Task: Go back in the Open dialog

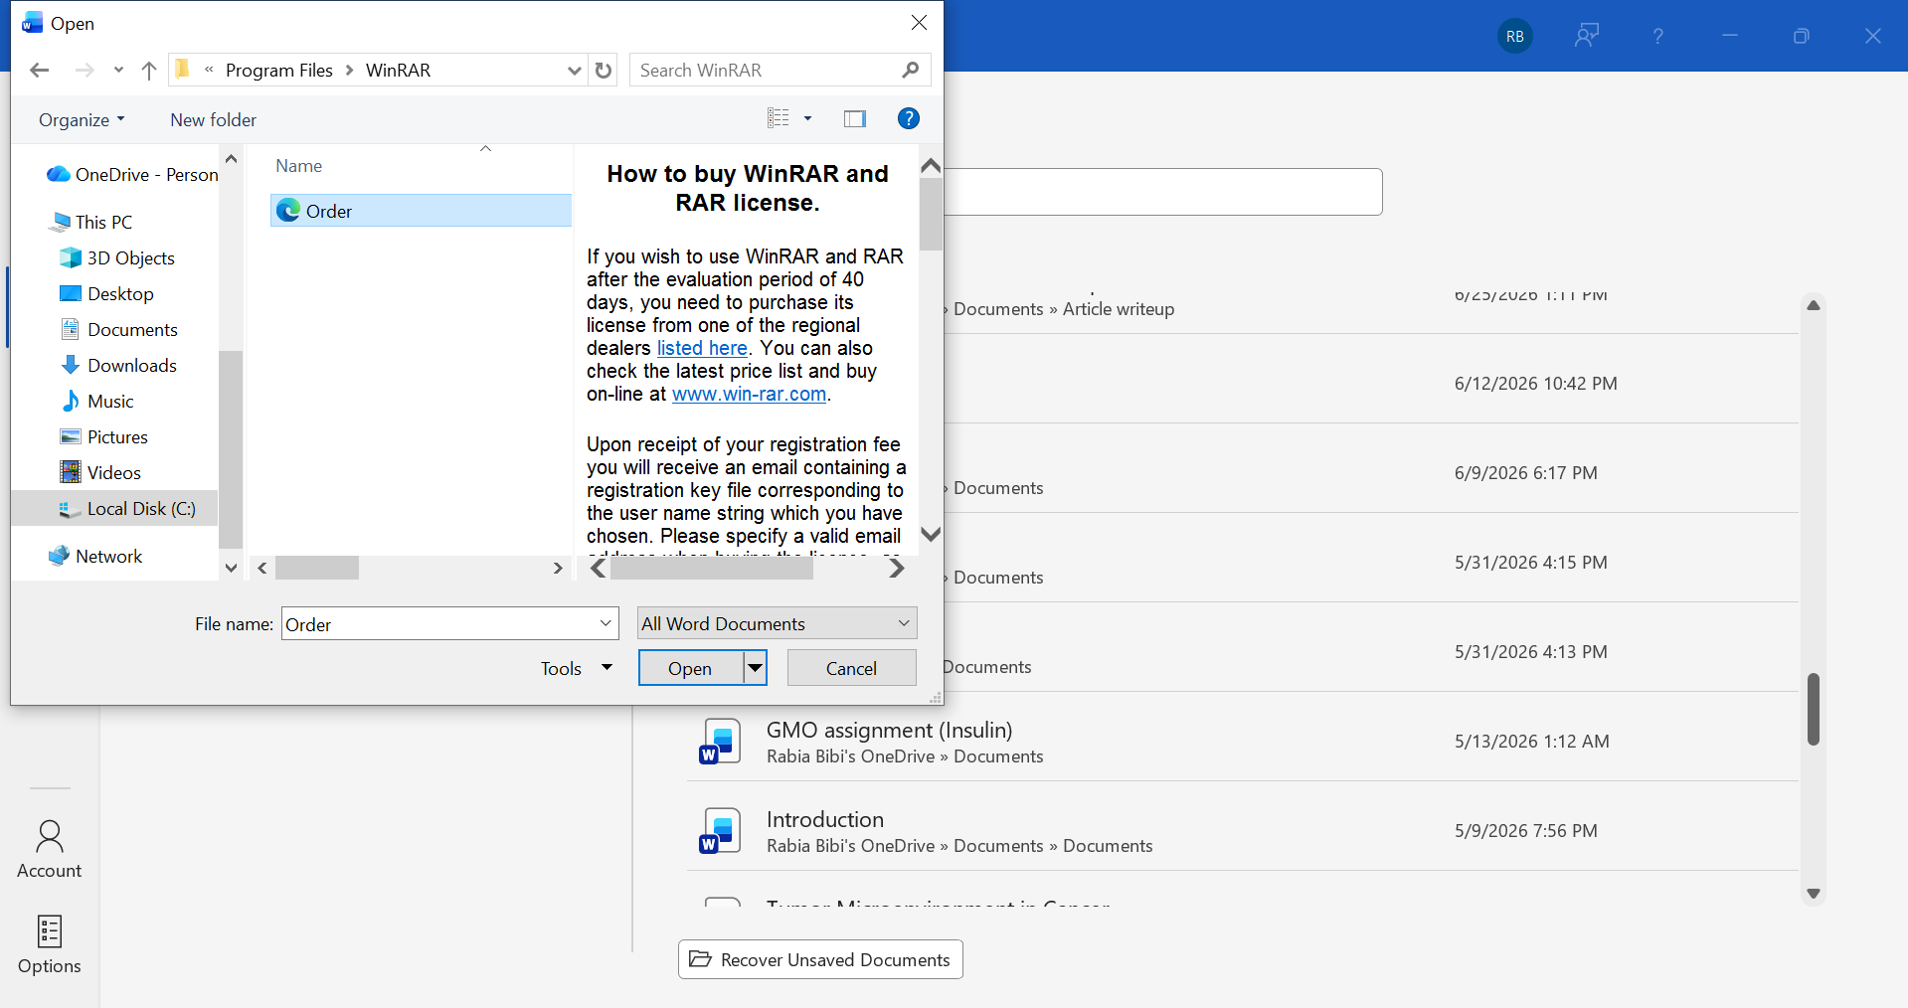Action: [40, 70]
